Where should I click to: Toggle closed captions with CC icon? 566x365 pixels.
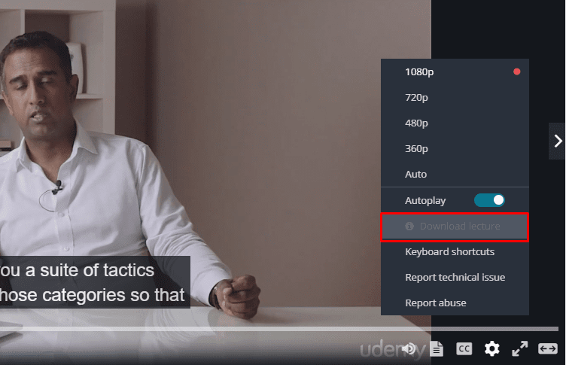464,348
